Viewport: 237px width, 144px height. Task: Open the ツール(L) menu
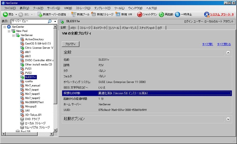coord(119,8)
